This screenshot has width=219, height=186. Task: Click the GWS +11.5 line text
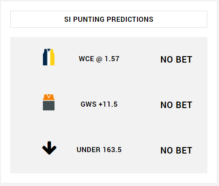99,104
